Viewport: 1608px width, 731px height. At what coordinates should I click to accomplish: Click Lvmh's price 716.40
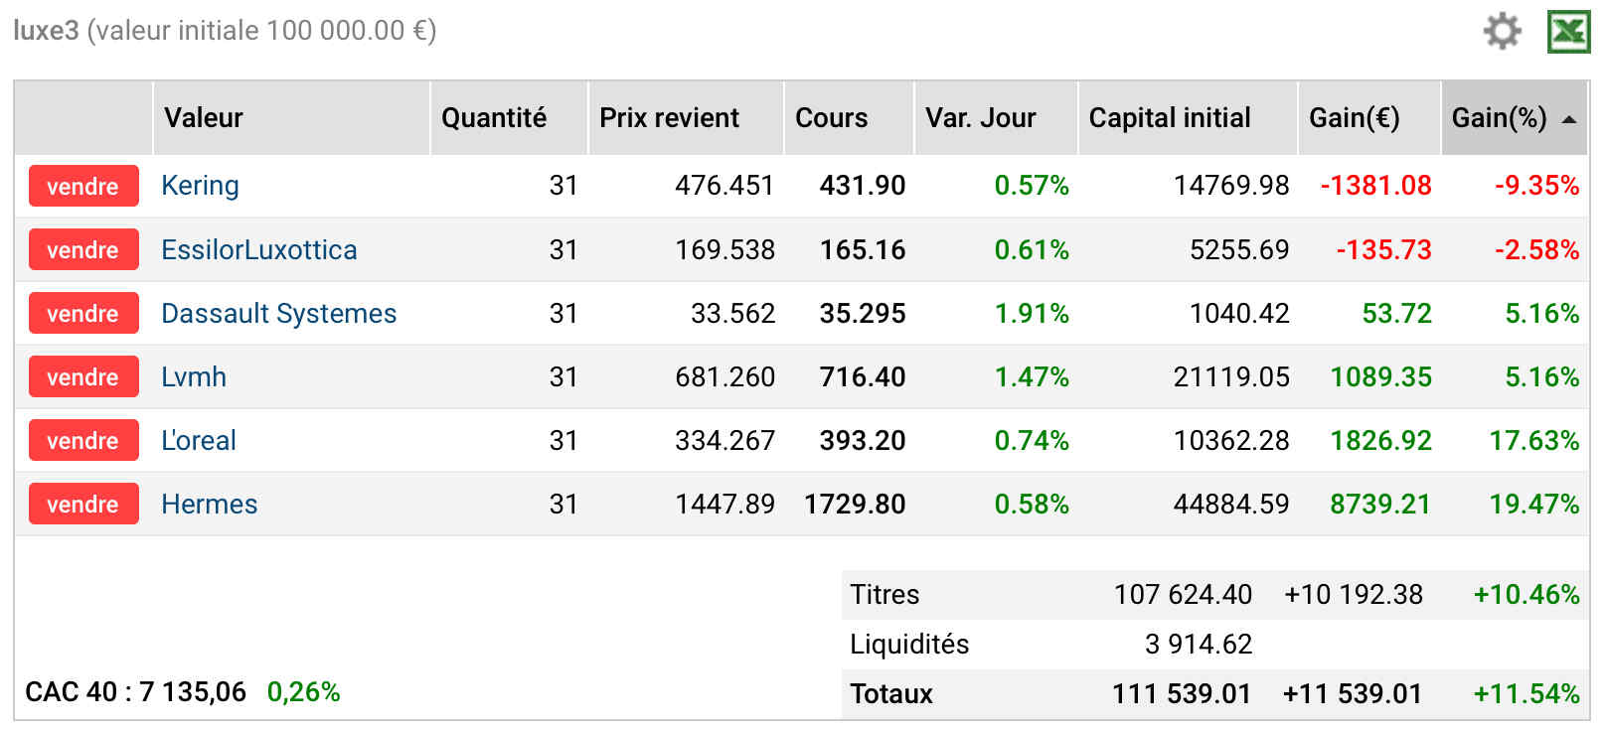(x=862, y=376)
